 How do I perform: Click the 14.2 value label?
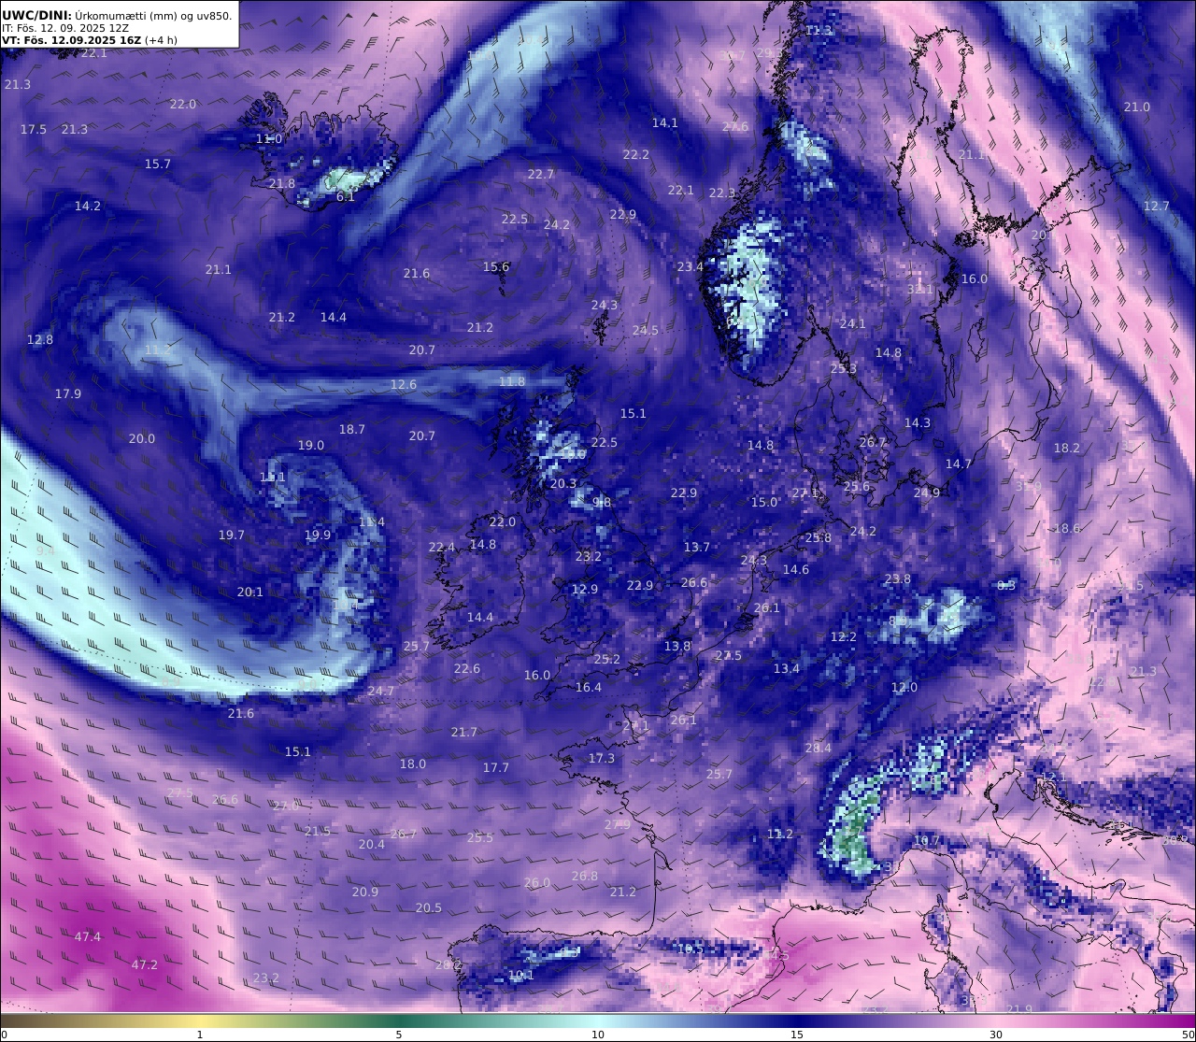tap(88, 206)
